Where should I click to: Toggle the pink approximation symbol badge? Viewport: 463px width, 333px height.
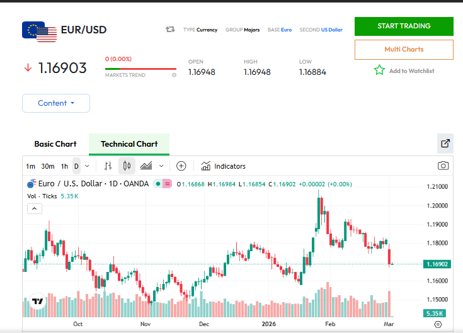tap(167, 184)
